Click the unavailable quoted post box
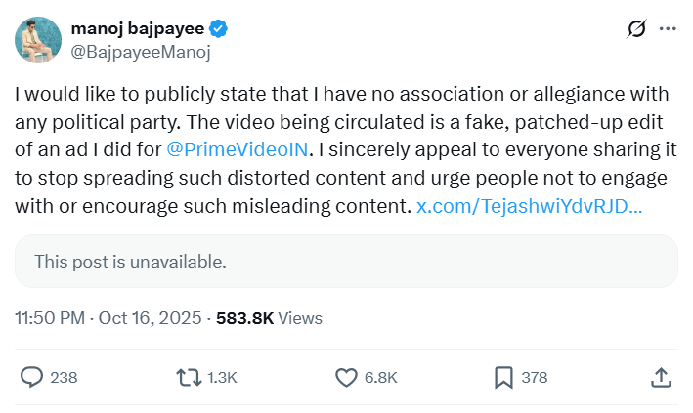This screenshot has height=413, width=693. pos(346,262)
